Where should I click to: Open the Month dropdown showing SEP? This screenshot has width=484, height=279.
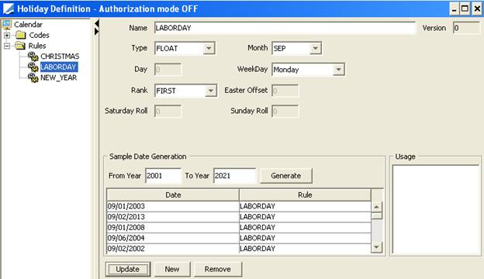click(315, 48)
